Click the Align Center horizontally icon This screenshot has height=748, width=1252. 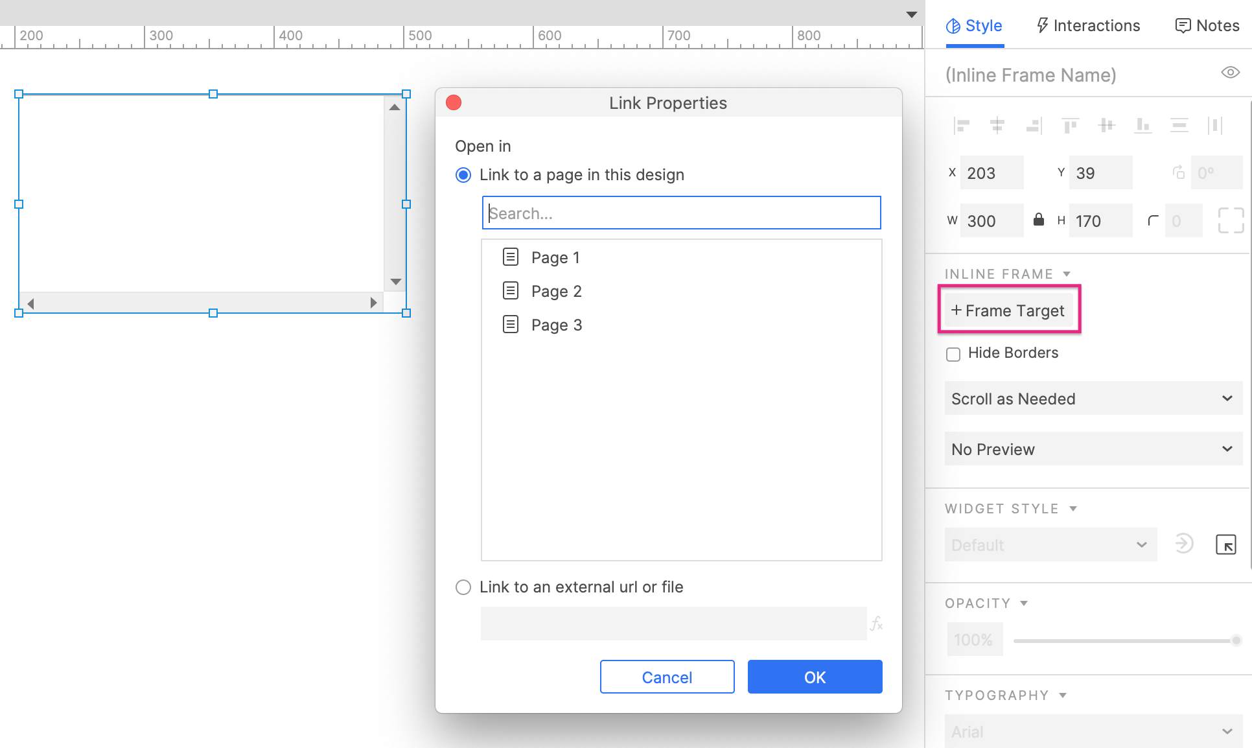click(x=997, y=125)
